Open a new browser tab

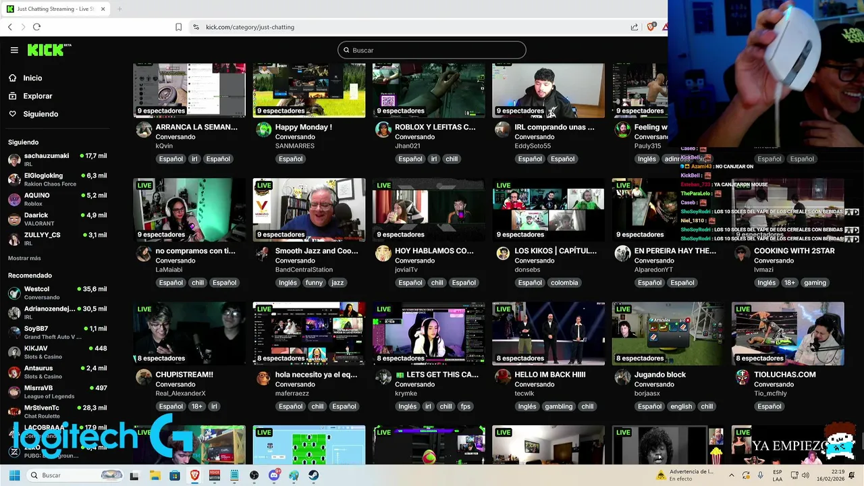(x=119, y=9)
